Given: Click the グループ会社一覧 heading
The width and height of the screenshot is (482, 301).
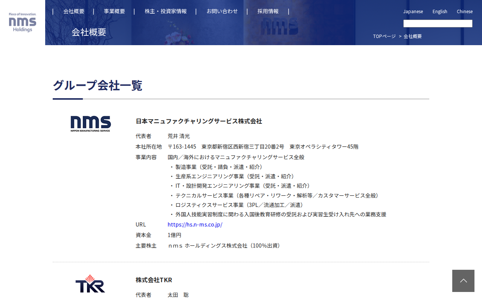Looking at the screenshot, I should point(98,85).
